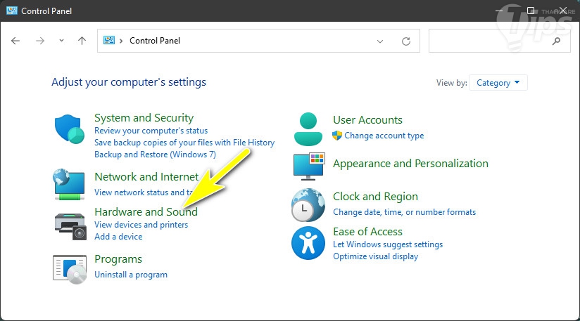The image size is (580, 321).
Task: Click Uninstall a program link
Action: pyautogui.click(x=131, y=275)
